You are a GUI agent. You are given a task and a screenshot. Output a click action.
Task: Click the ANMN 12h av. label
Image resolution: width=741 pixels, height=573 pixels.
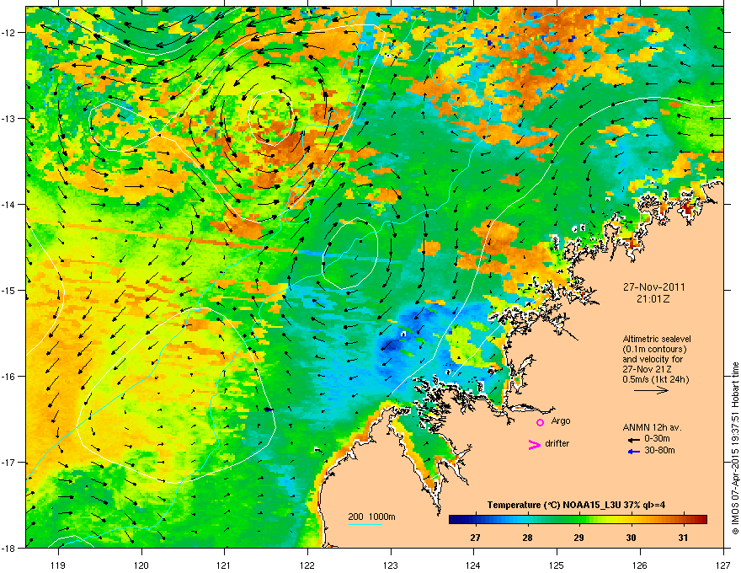[x=652, y=427]
